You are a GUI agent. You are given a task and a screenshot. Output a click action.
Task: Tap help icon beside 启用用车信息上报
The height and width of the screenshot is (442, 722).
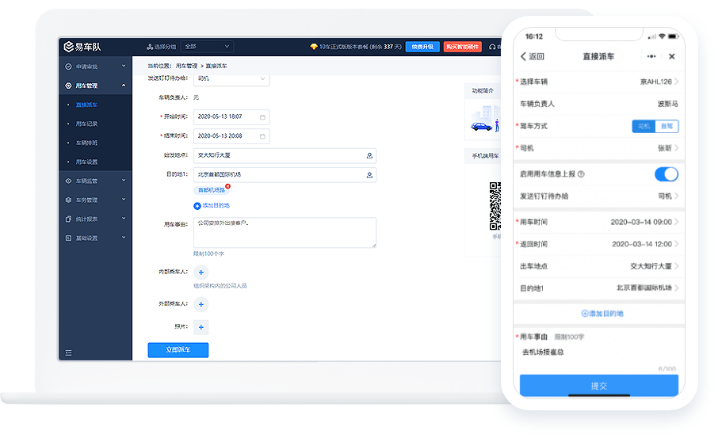tap(581, 174)
